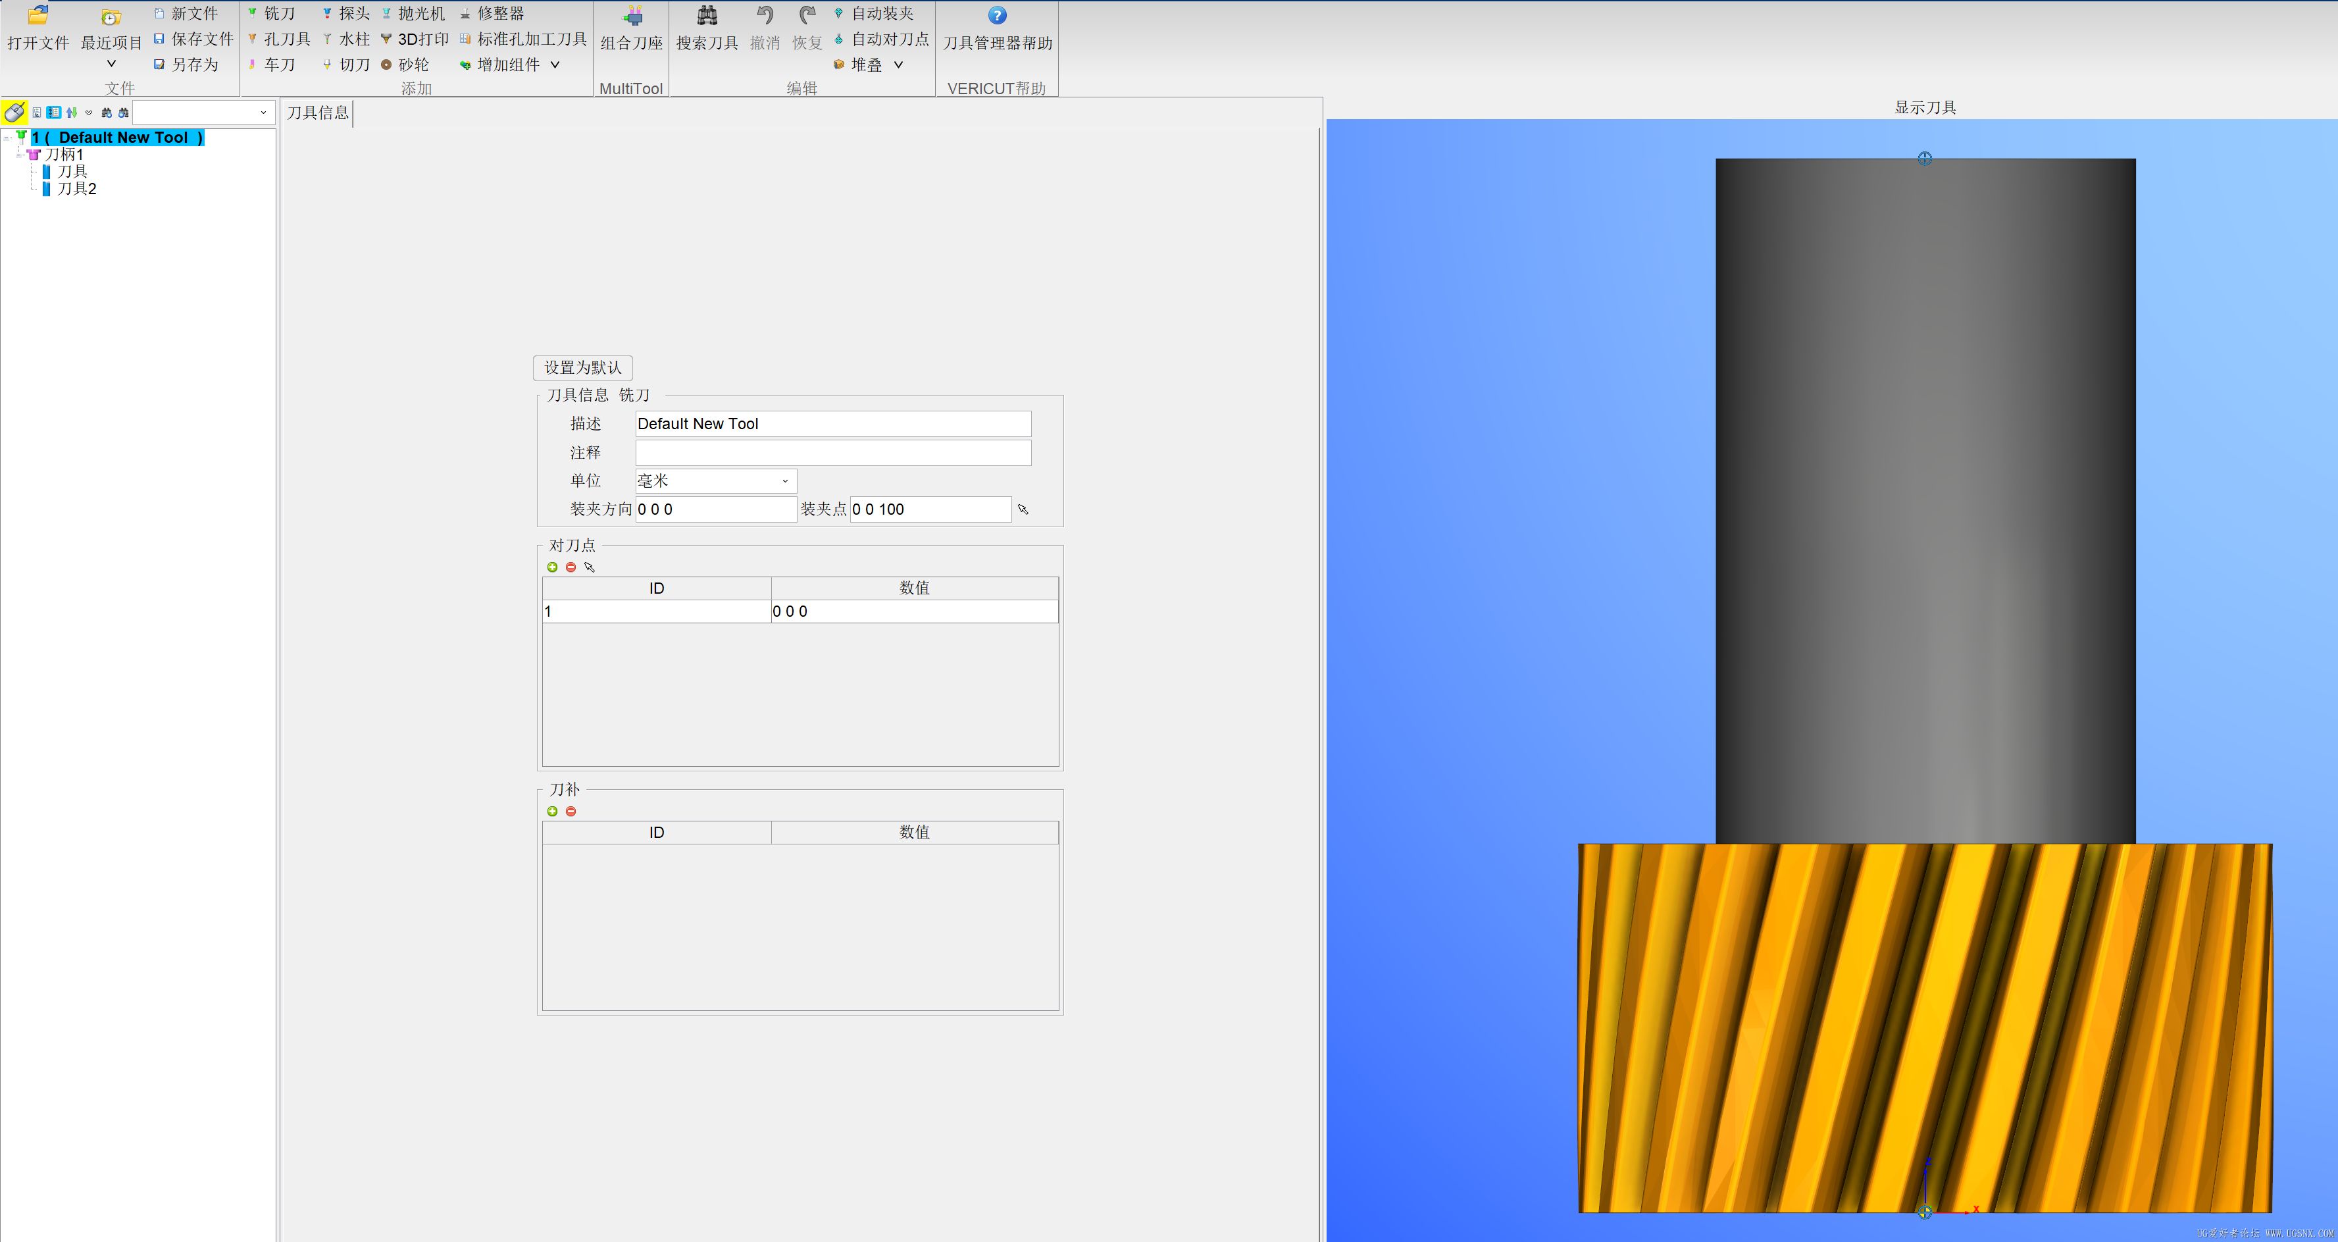This screenshot has width=2338, height=1242.
Task: Add a 孔刀具 hole tool
Action: 278,39
